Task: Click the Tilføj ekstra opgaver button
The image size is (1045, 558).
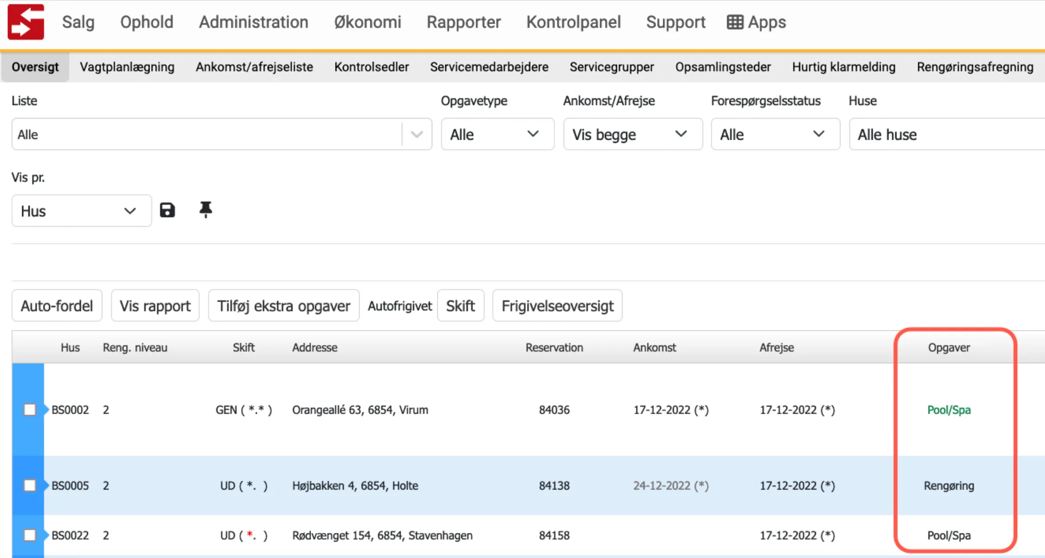Action: pos(284,305)
